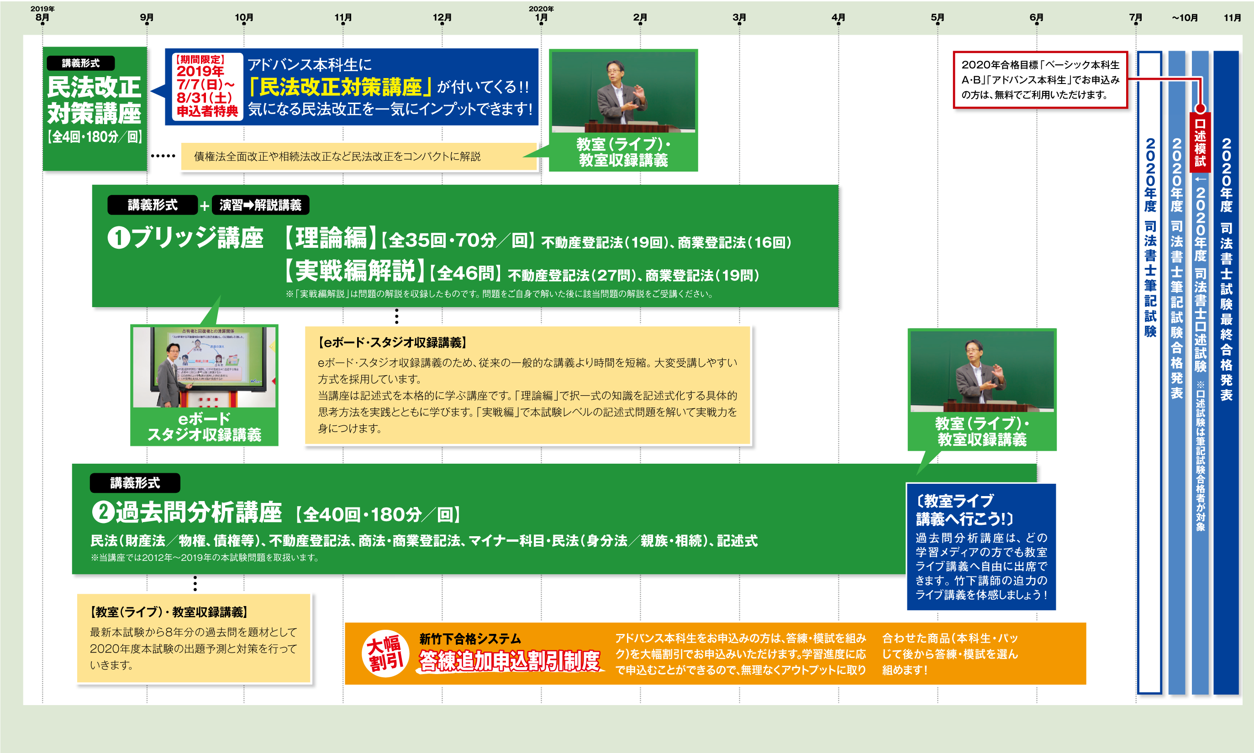
Task: Open the eボード スタジオ収録講義 photo
Action: click(204, 367)
